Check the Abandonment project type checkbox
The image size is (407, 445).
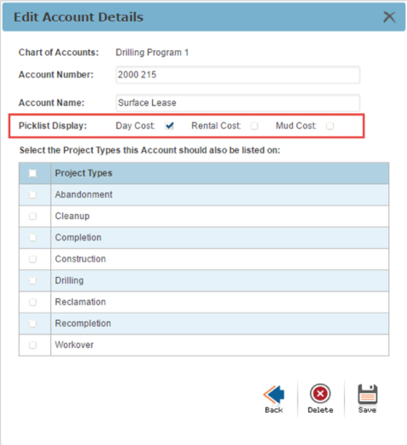33,195
